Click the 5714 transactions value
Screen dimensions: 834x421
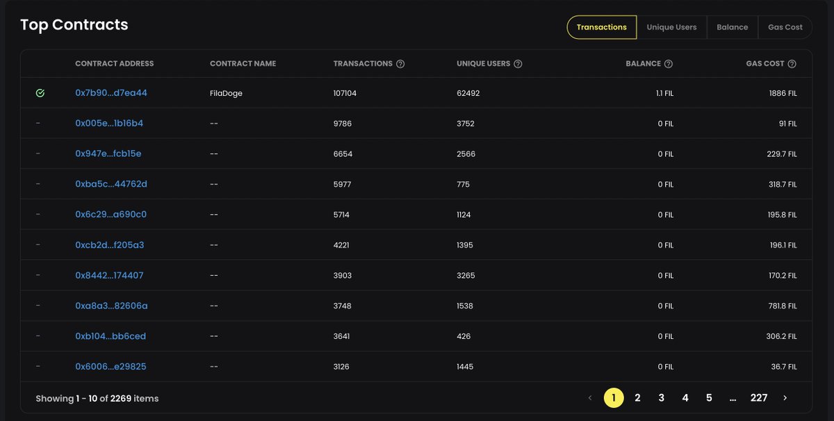tap(341, 215)
